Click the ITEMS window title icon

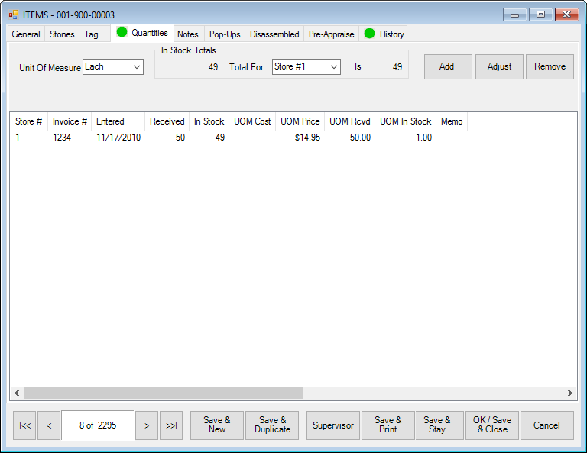tap(14, 15)
